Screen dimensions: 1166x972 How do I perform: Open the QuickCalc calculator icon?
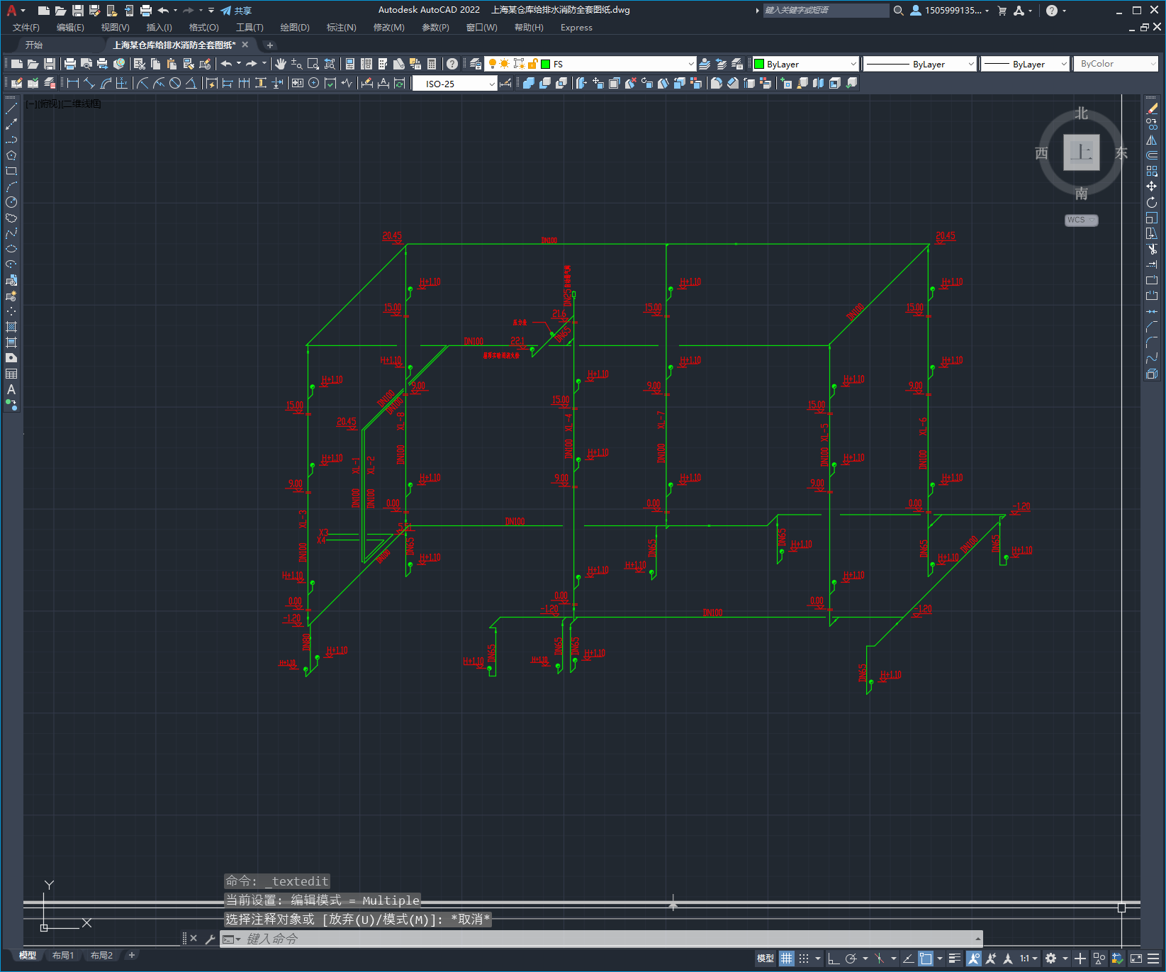(x=432, y=64)
